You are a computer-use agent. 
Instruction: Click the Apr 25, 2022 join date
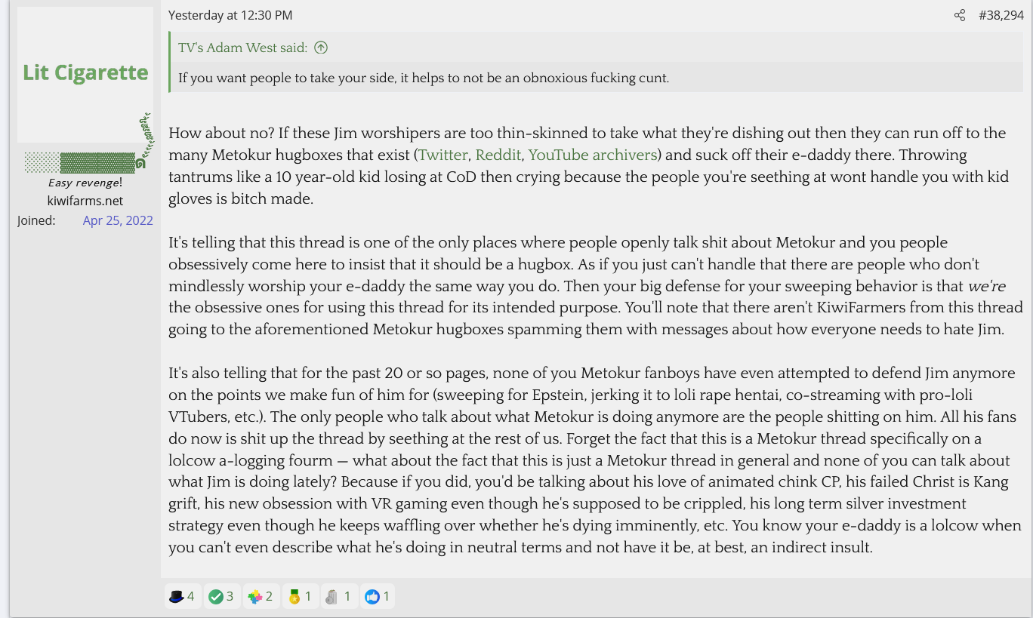coord(118,220)
